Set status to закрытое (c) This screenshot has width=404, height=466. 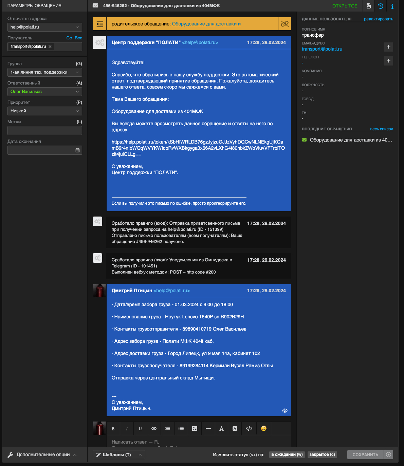click(322, 454)
